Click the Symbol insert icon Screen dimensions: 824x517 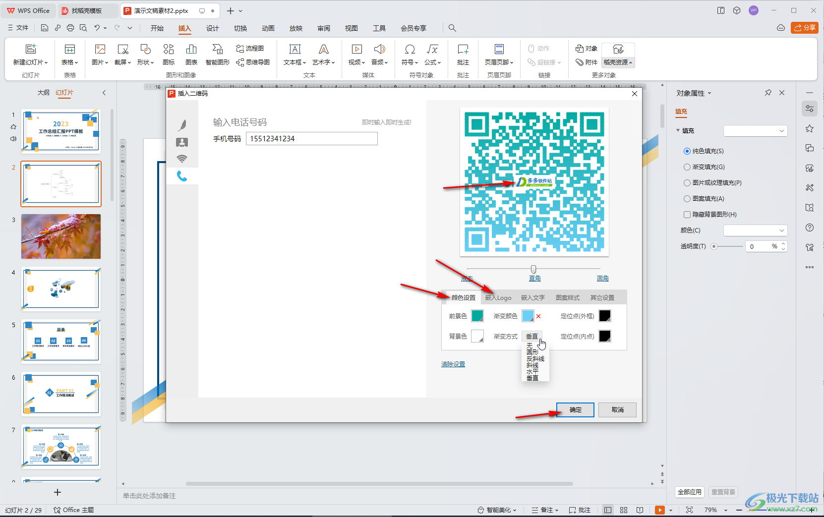coord(410,49)
